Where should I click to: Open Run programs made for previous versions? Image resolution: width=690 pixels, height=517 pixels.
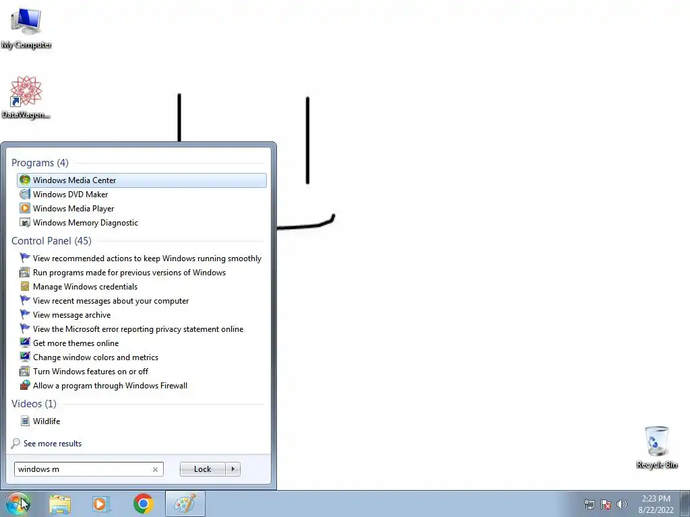point(142,273)
